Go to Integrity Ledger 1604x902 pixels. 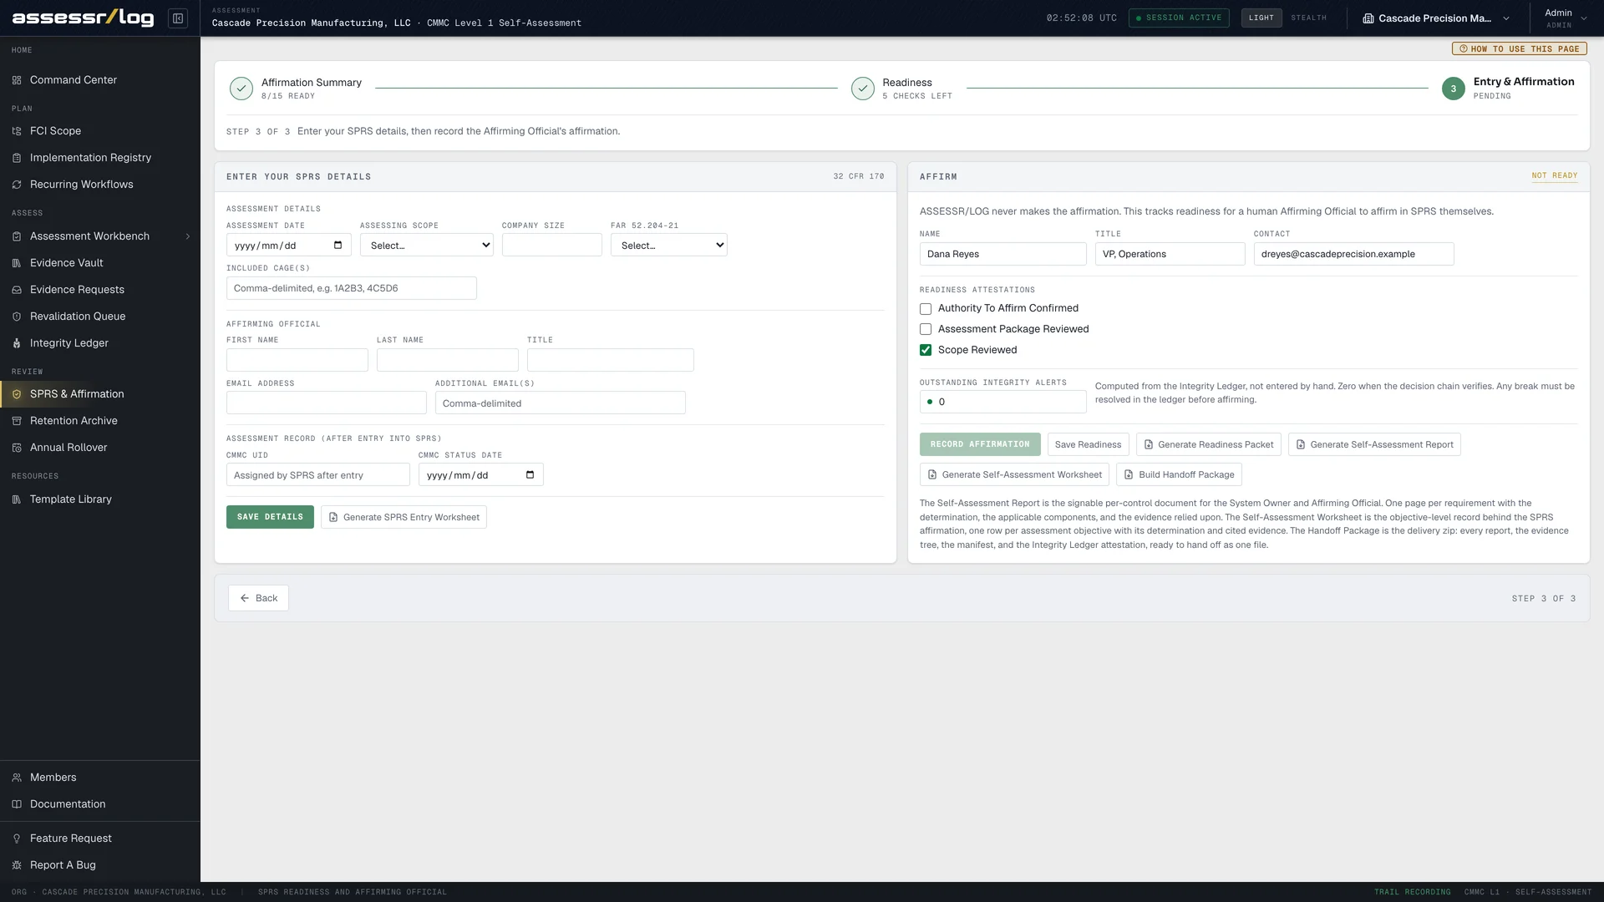(69, 343)
